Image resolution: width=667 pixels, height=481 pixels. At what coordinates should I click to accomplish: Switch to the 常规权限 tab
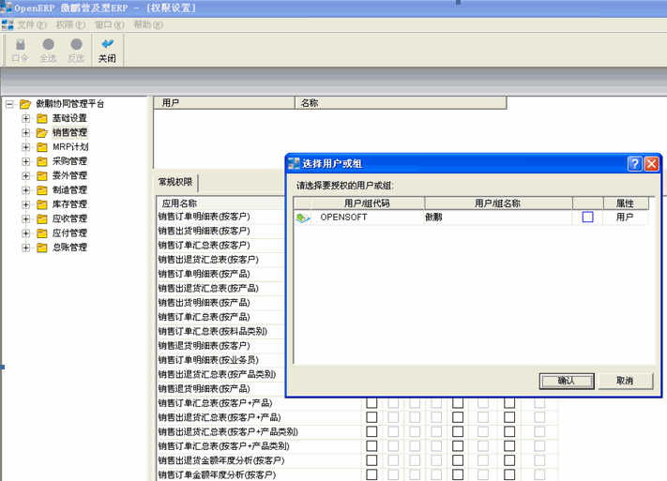(x=175, y=182)
